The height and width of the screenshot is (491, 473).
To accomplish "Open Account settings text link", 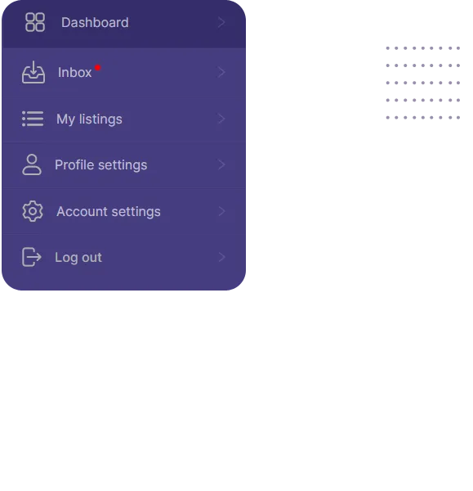I will (x=109, y=212).
